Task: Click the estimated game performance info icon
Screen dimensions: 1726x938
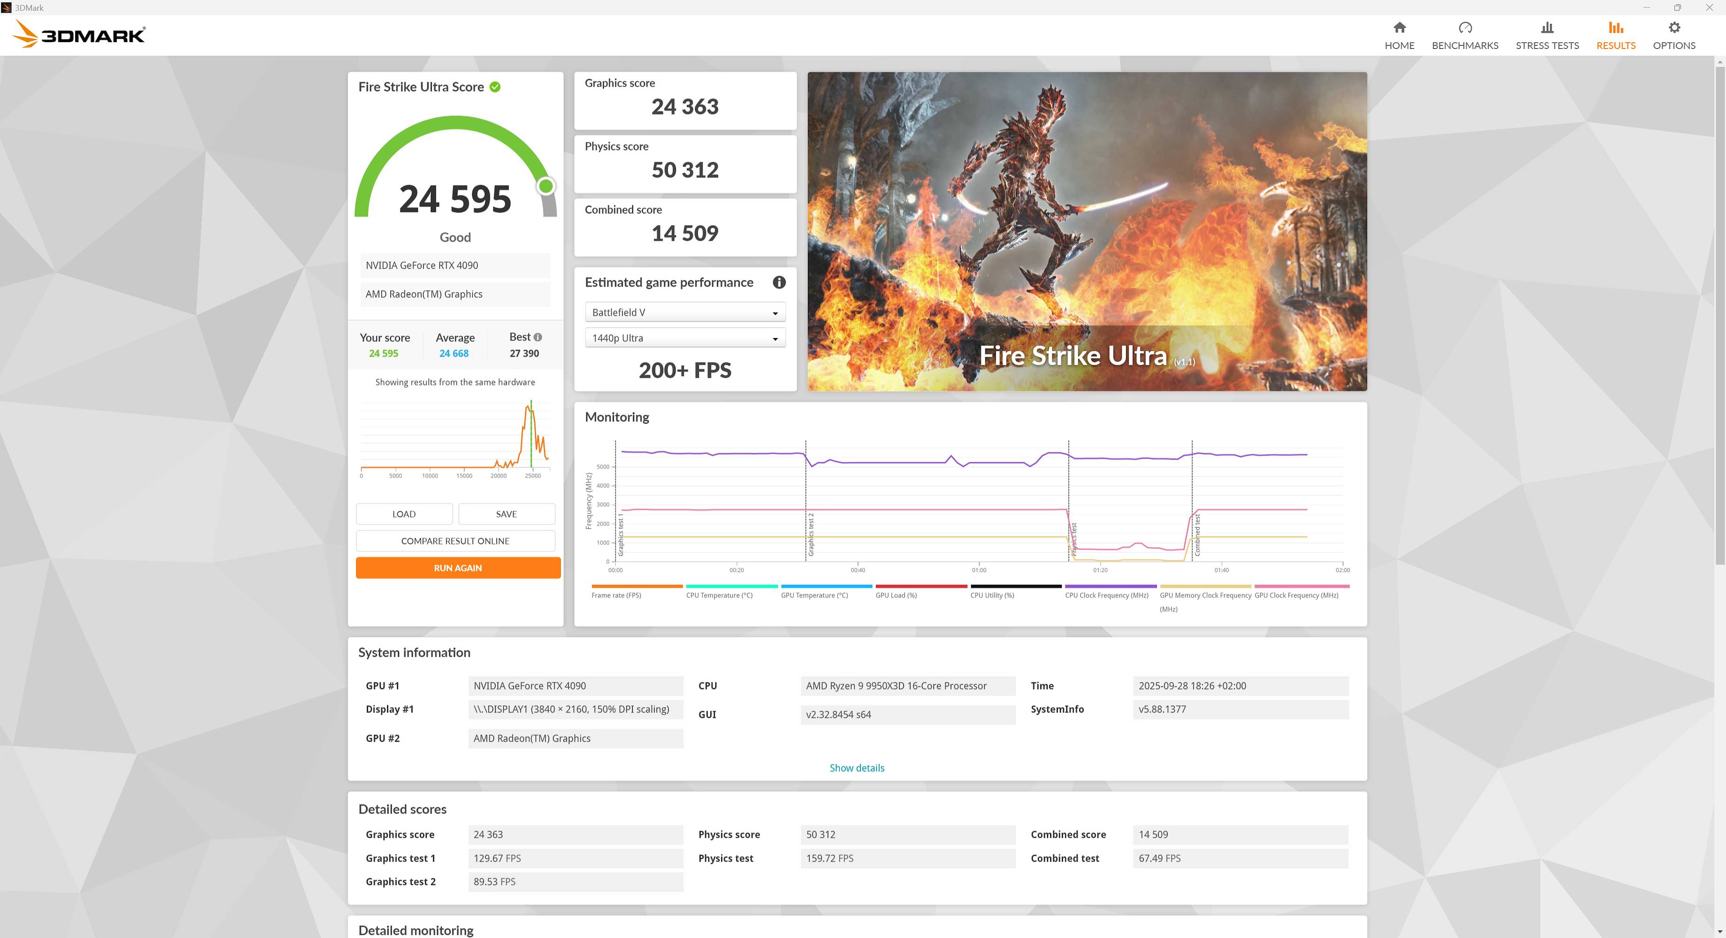Action: 779,282
